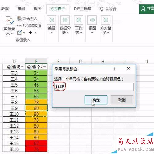Click the plus sign icon
The image size is (154, 154).
pyautogui.click(x=30, y=33)
